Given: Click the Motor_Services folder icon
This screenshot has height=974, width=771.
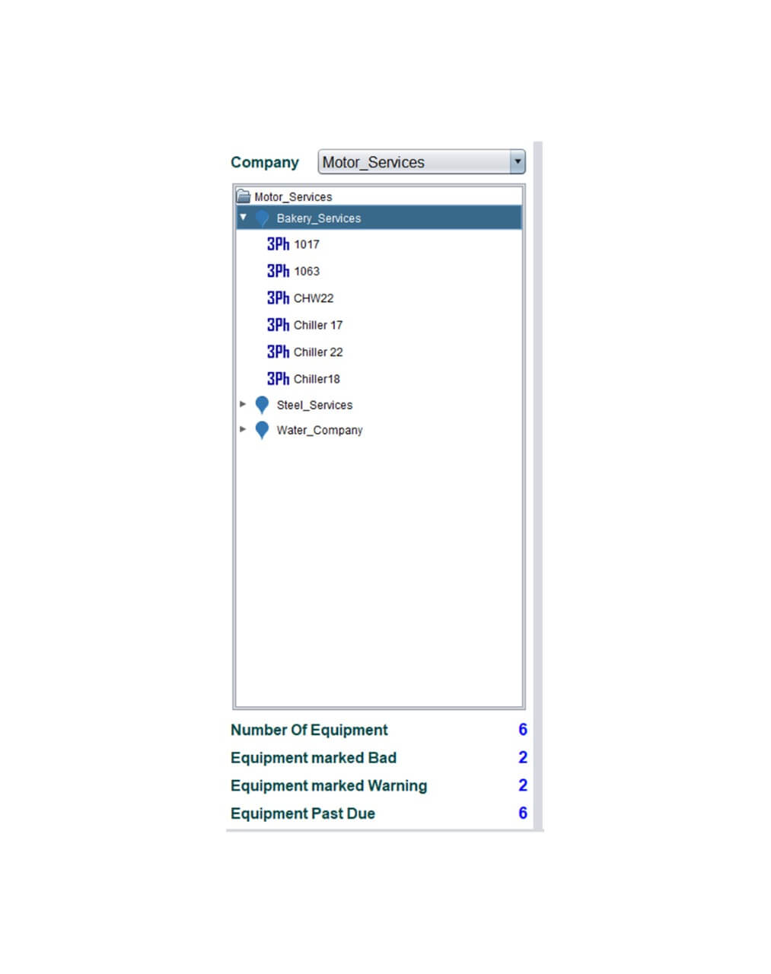Looking at the screenshot, I should click(x=244, y=196).
